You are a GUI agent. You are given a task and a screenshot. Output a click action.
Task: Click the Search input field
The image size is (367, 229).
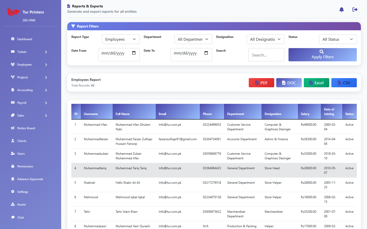(266, 55)
